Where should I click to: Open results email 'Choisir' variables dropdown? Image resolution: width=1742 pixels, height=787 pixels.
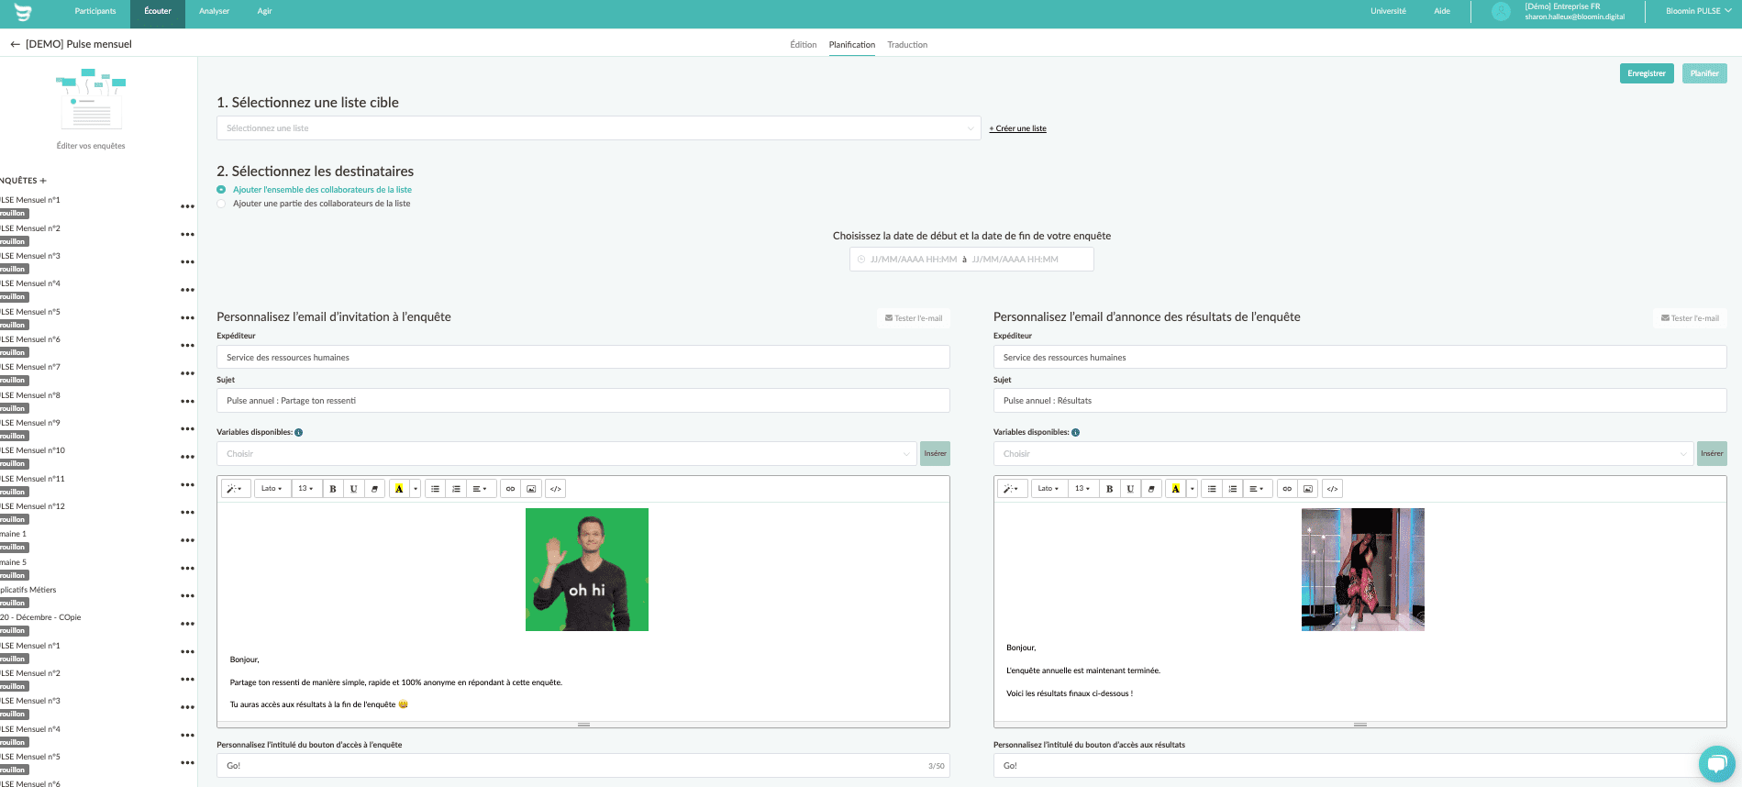click(1343, 454)
